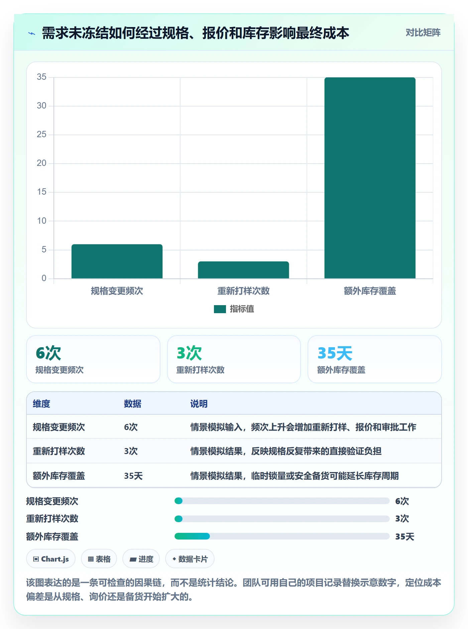468x629 pixels.
Task: Toggle the 指标值 legend color swatch
Action: click(220, 309)
